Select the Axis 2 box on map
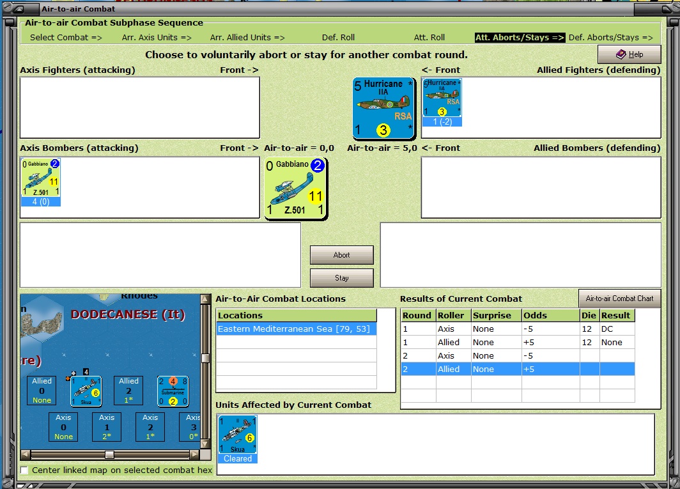The image size is (680, 489). [x=150, y=427]
